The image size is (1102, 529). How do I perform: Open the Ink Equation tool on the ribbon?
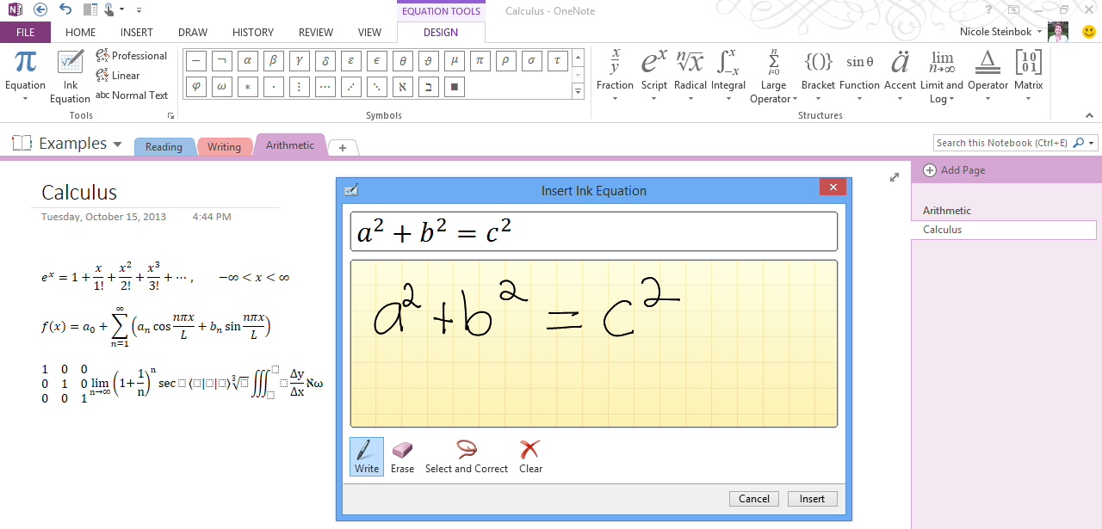pyautogui.click(x=70, y=73)
